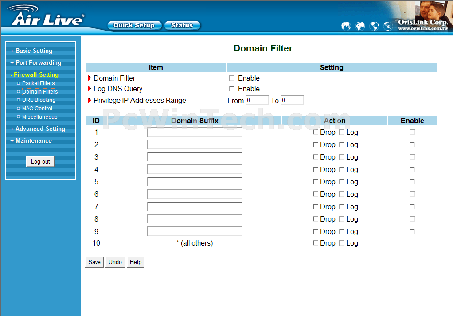Tick the Enable box for rule 9

(412, 231)
